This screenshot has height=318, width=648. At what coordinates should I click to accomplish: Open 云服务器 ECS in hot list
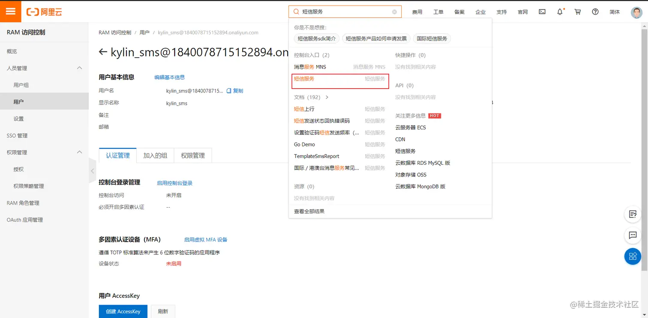[411, 128]
